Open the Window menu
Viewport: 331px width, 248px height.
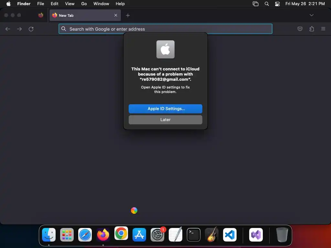click(x=101, y=4)
